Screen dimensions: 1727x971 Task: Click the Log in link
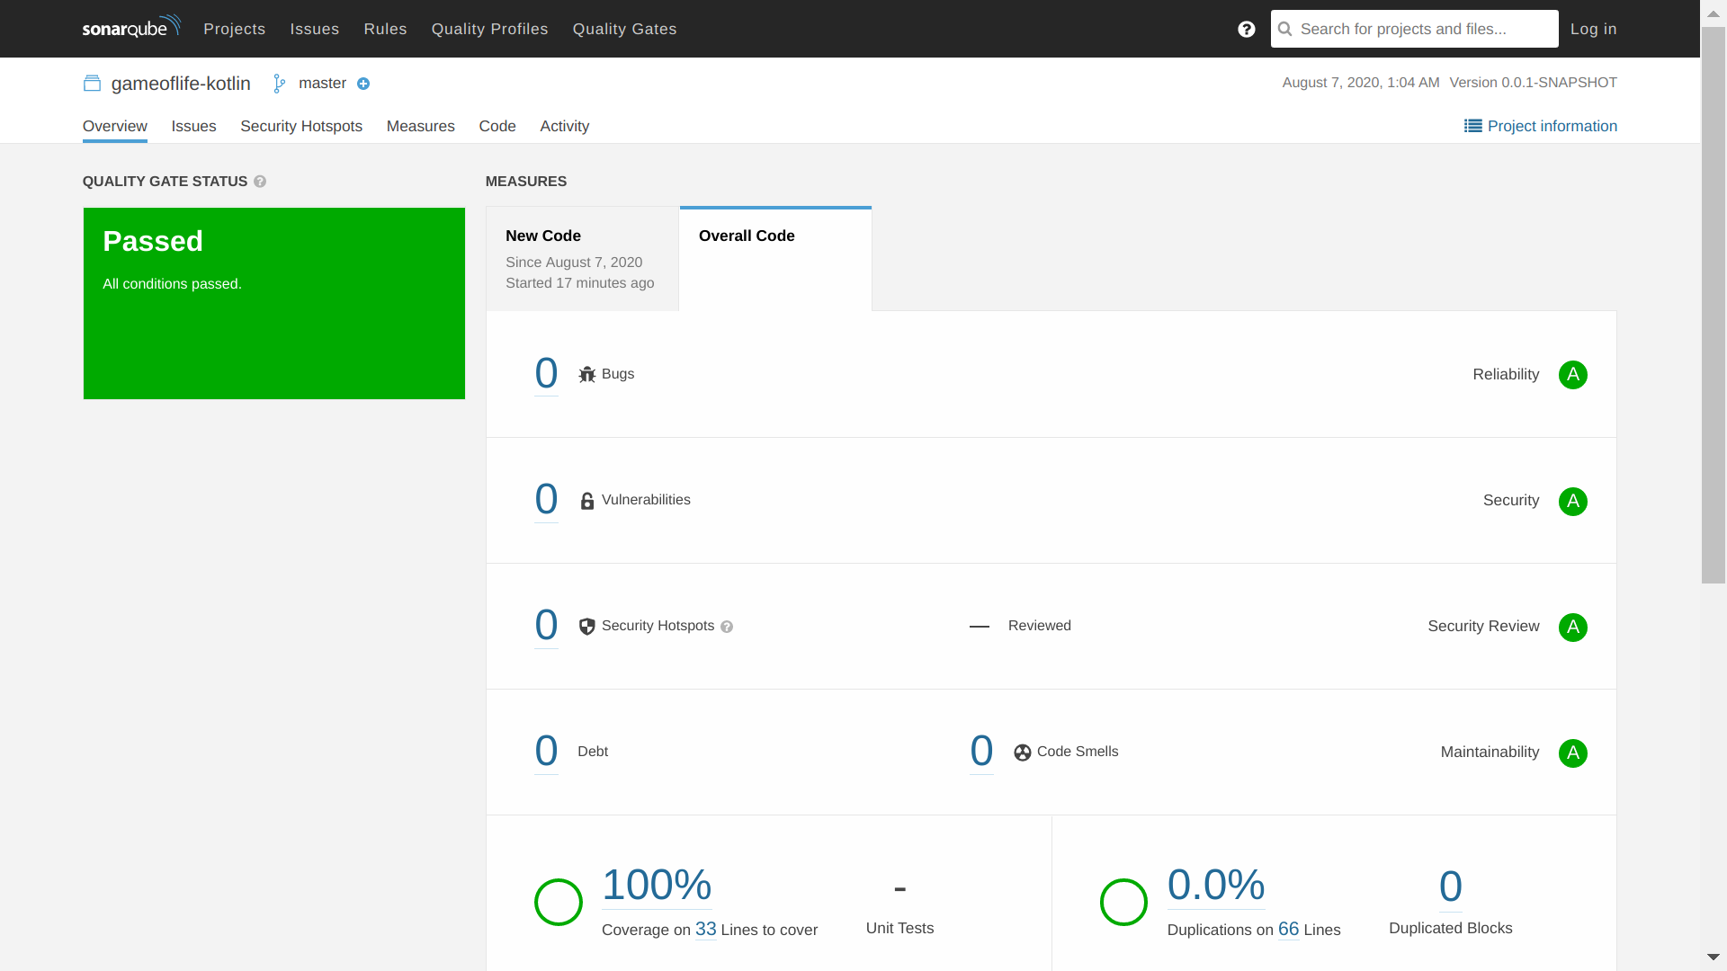[x=1593, y=29]
